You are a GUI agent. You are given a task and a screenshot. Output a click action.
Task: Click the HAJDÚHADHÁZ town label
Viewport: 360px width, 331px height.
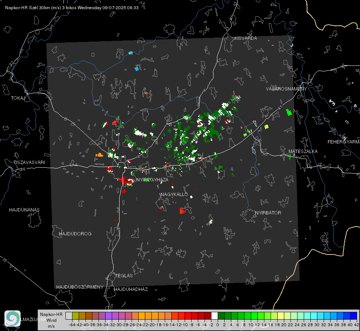(131, 289)
